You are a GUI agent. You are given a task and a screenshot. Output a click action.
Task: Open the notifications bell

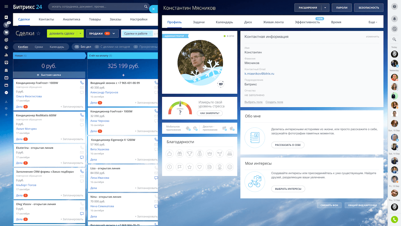point(394,19)
